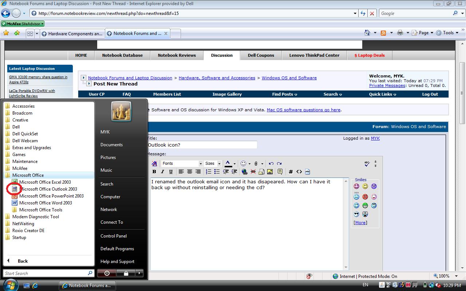Insert email link icon
This screenshot has height=291, width=466.
[x=261, y=172]
